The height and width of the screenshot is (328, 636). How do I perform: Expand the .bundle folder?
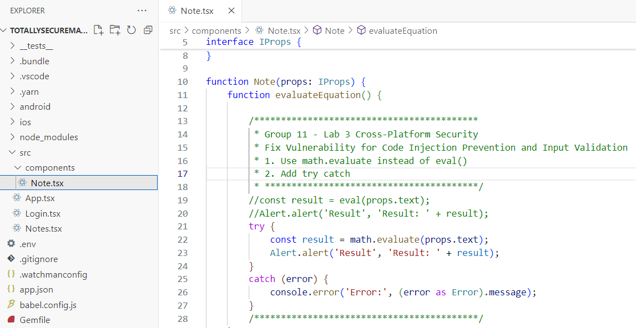[13, 61]
